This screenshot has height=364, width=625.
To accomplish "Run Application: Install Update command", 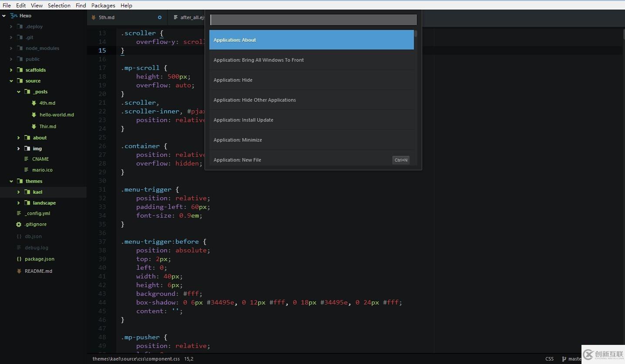I will pyautogui.click(x=312, y=120).
